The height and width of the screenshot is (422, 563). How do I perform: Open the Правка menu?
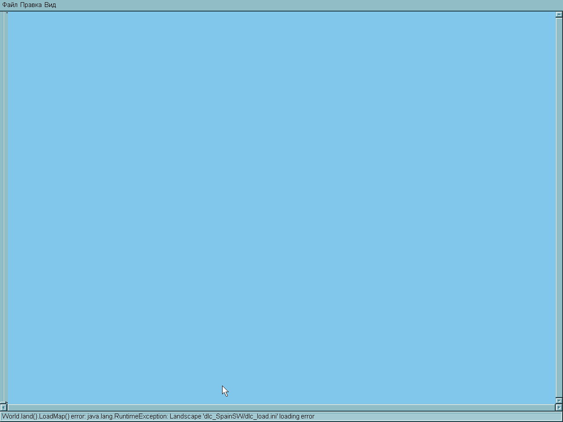(x=31, y=5)
